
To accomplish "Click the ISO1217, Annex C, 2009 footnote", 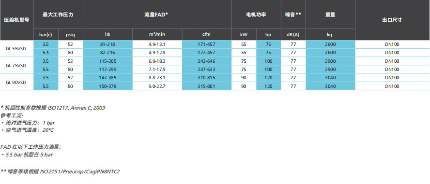I will coord(53,108).
